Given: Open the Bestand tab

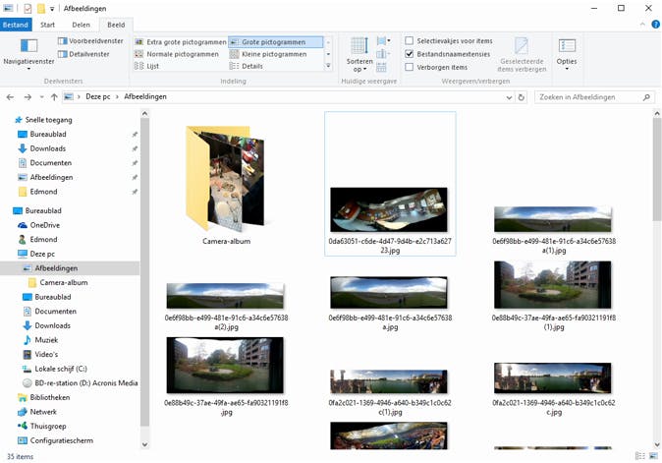Looking at the screenshot, I should point(15,25).
